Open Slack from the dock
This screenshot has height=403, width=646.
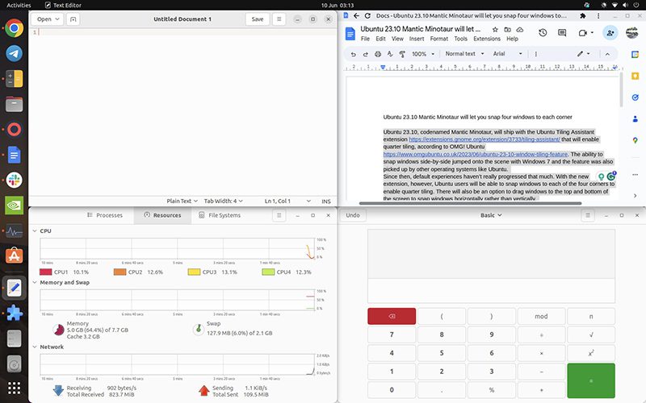(x=14, y=180)
